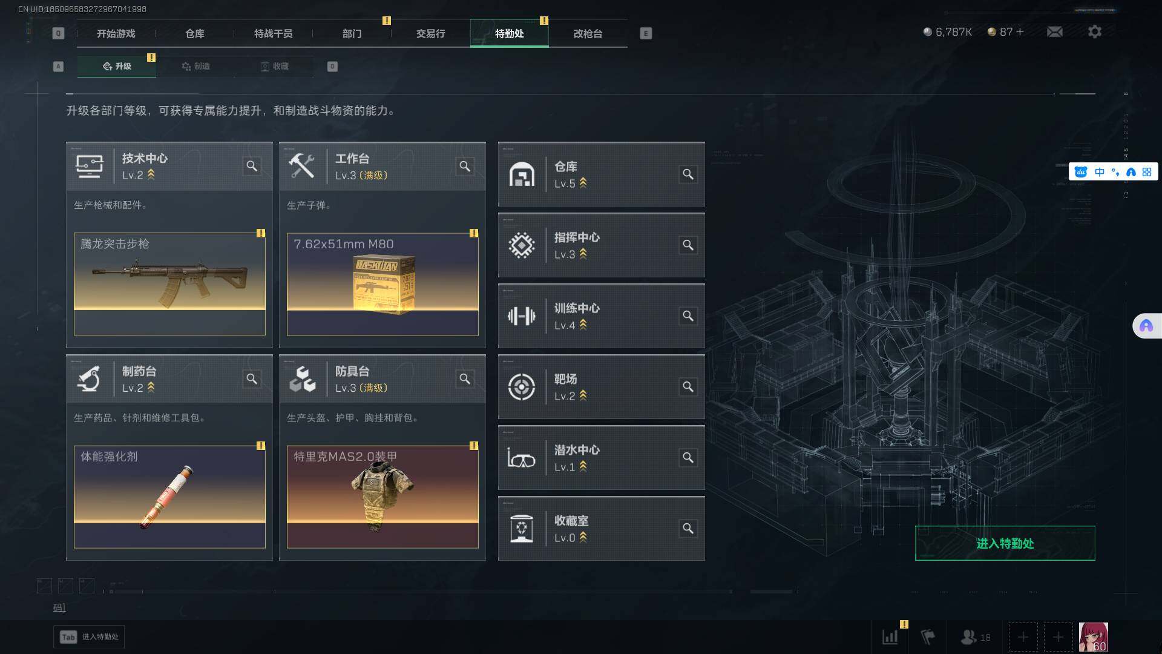Click the 进入特勤处 green button
1162x654 pixels.
(x=1005, y=543)
